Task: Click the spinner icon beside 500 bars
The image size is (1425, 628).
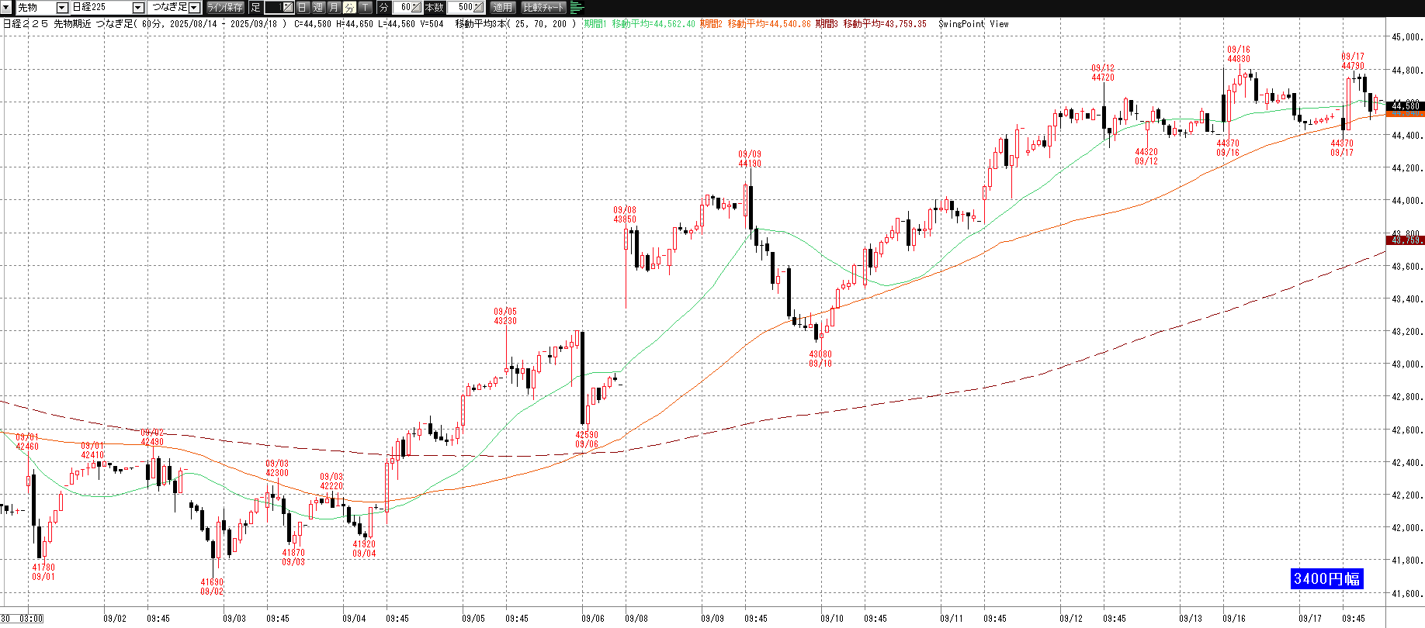Action: pyautogui.click(x=479, y=8)
